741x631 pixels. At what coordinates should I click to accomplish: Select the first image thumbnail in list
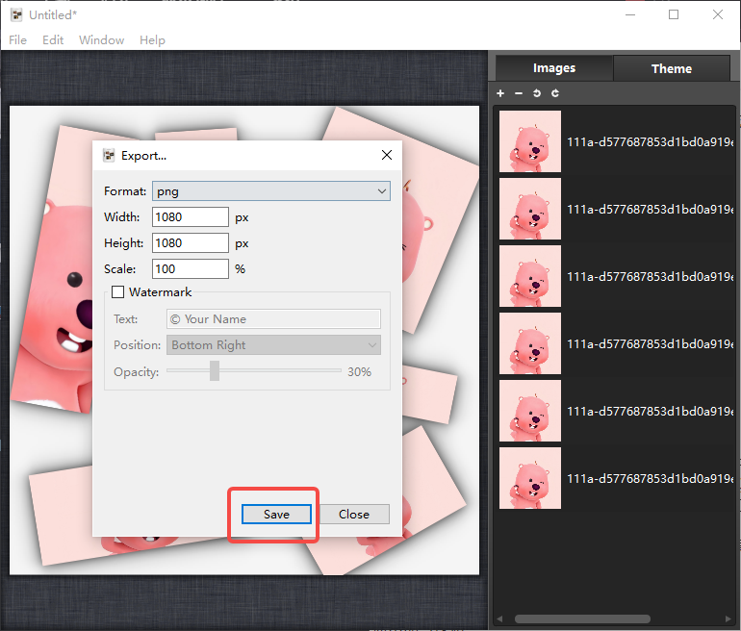pos(530,141)
